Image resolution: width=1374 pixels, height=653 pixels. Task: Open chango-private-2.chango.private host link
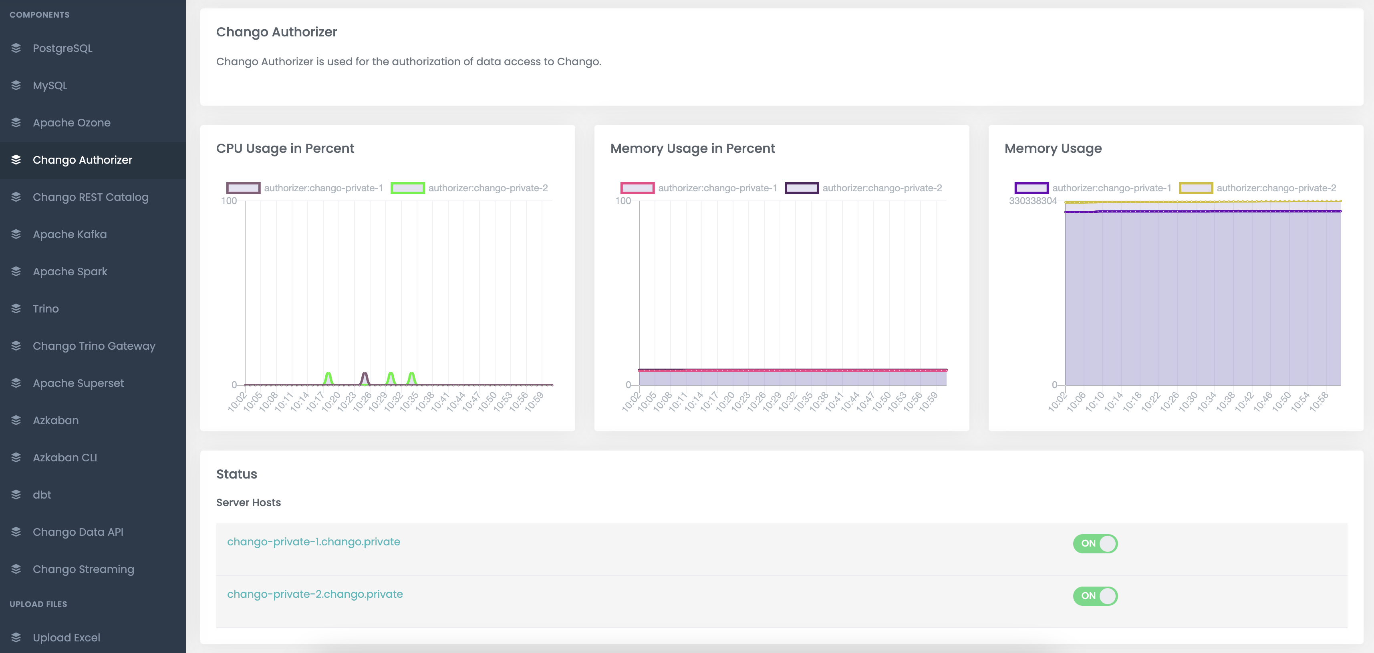pyautogui.click(x=315, y=594)
